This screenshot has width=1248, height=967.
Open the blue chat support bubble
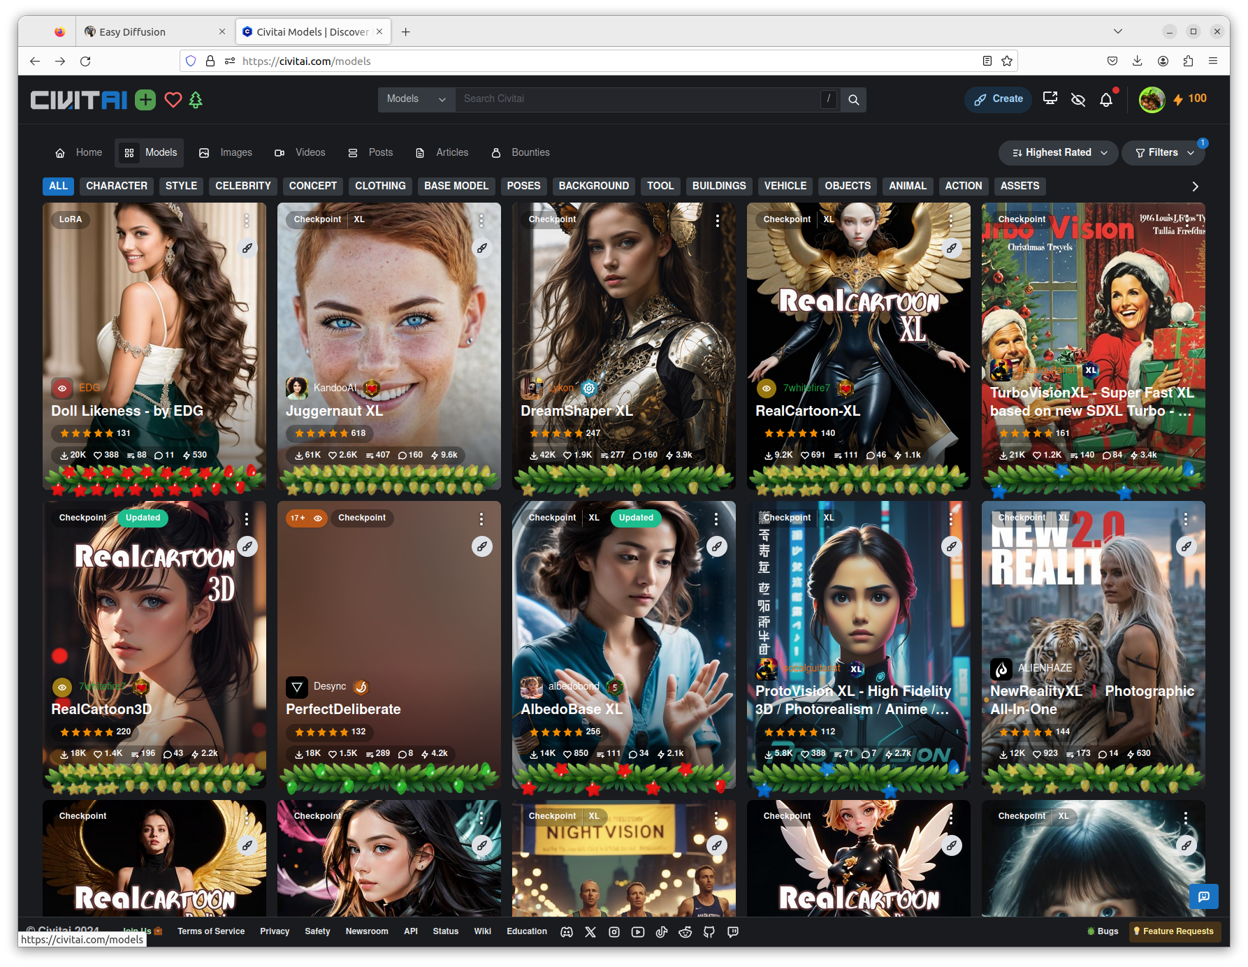point(1203,896)
